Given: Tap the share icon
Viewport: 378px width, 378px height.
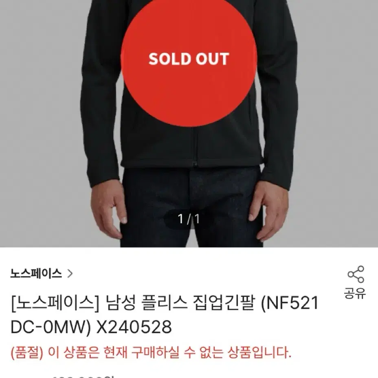Looking at the screenshot, I should (x=356, y=274).
